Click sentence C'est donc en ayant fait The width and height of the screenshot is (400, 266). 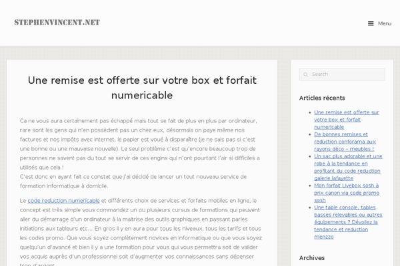(x=133, y=182)
